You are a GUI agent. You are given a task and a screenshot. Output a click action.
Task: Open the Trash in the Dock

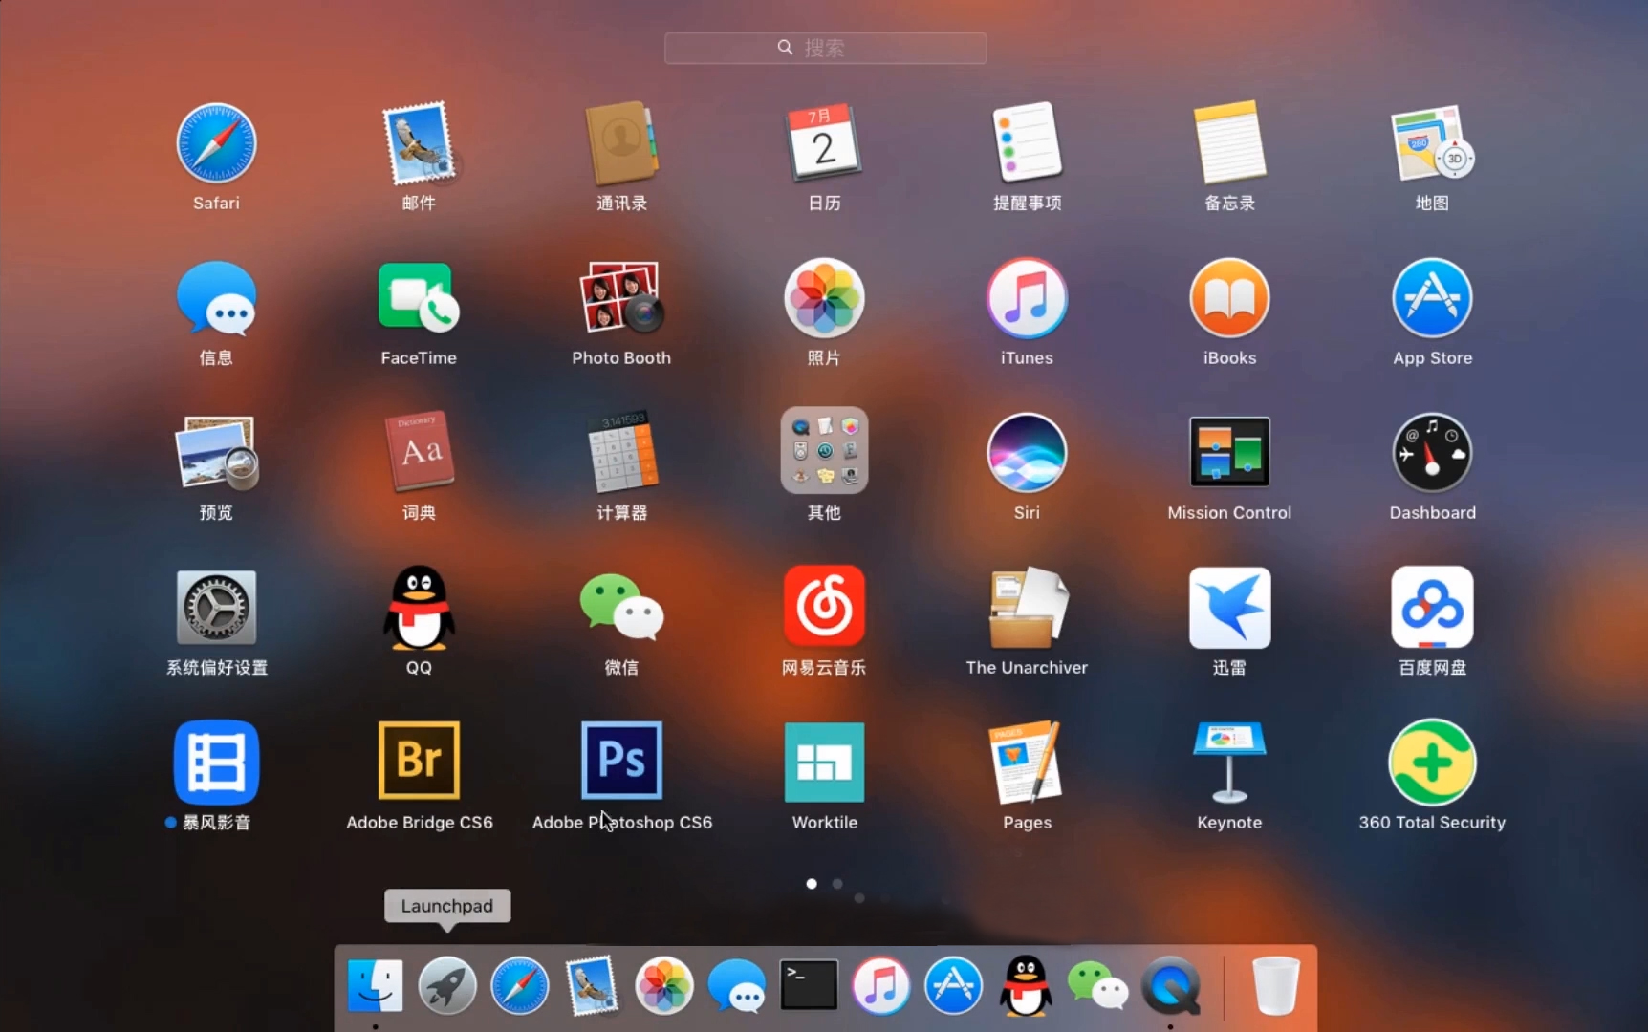pos(1276,985)
